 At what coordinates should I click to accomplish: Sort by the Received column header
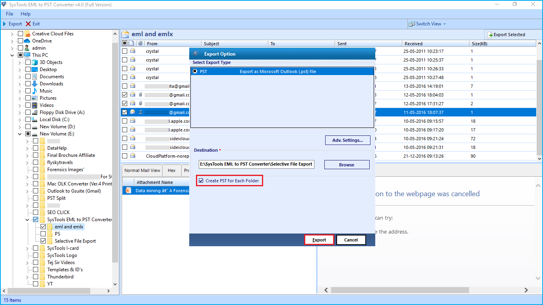[x=436, y=44]
